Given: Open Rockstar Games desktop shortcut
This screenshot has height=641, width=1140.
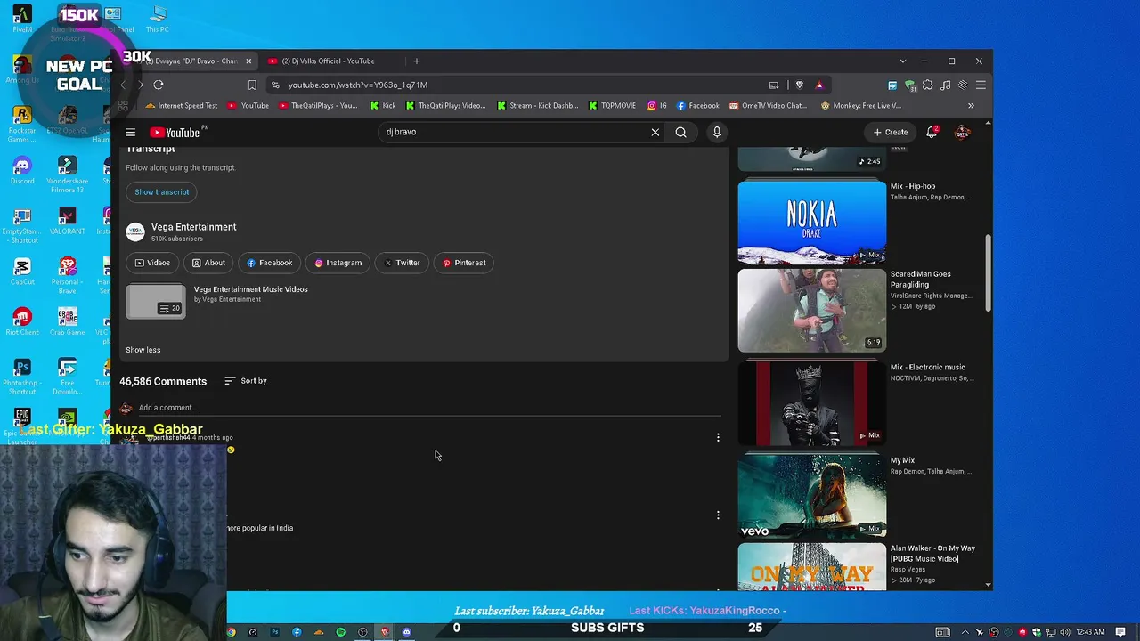Looking at the screenshot, I should point(22,125).
